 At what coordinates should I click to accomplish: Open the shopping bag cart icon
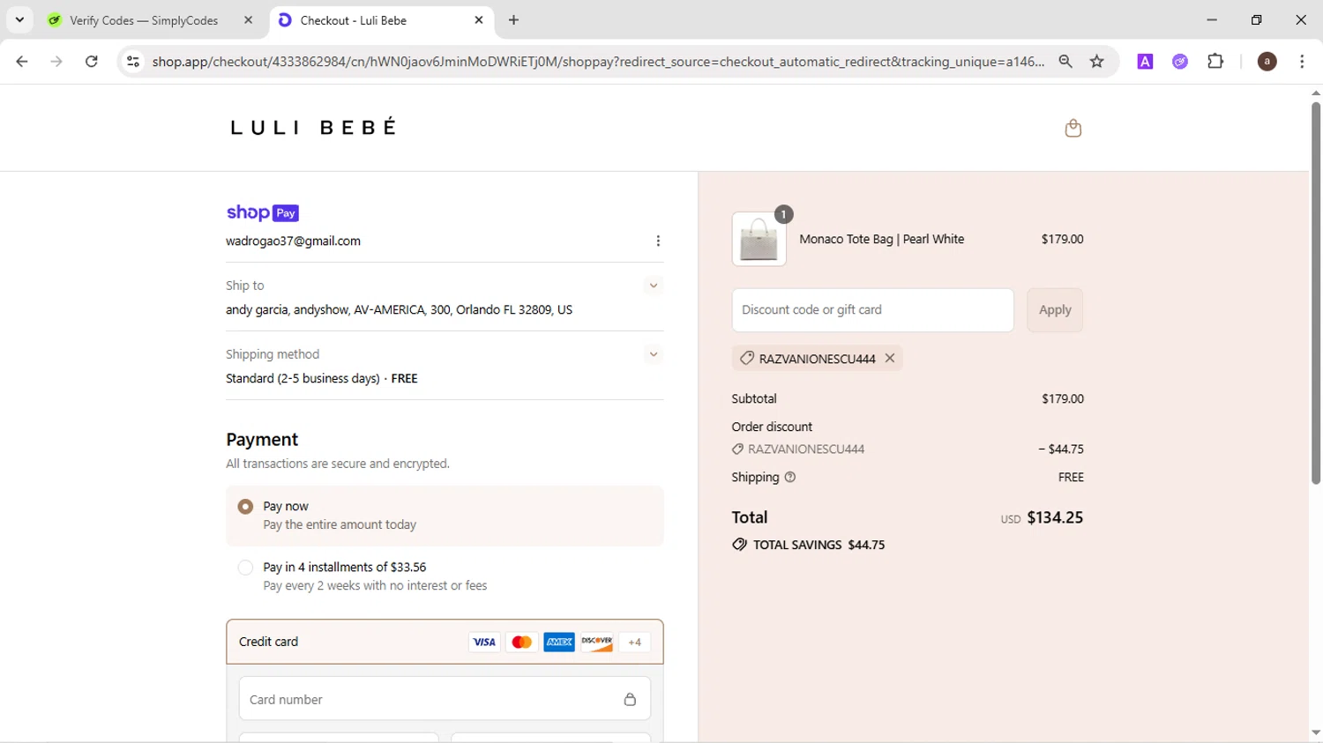1073,128
